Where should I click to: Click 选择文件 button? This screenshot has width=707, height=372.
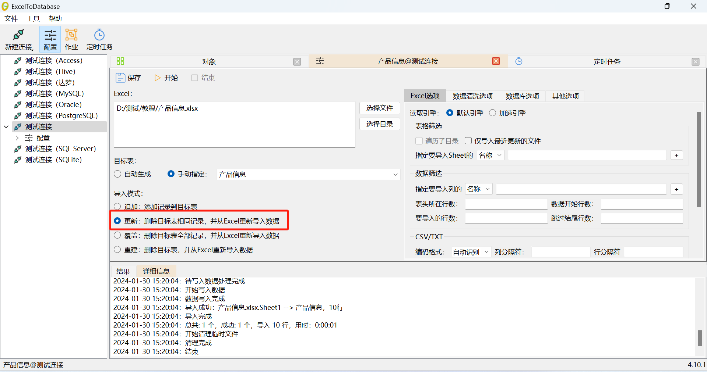[380, 108]
